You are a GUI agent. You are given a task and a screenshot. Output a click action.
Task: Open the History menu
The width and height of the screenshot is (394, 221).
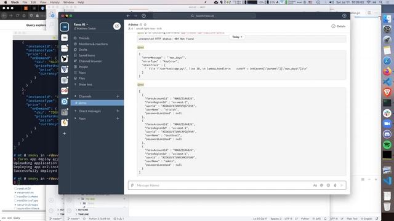click(x=55, y=2)
